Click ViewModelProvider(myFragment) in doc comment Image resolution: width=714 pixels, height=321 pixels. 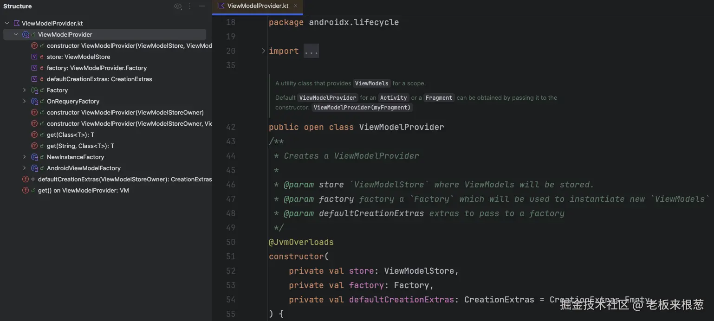coord(362,108)
